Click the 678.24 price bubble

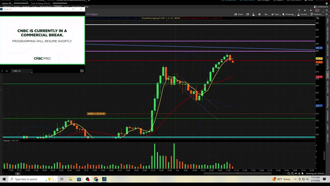(x=319, y=77)
